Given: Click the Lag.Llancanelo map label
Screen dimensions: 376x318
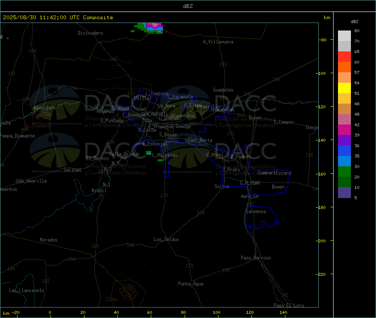Looking at the screenshot, I should point(27,290).
